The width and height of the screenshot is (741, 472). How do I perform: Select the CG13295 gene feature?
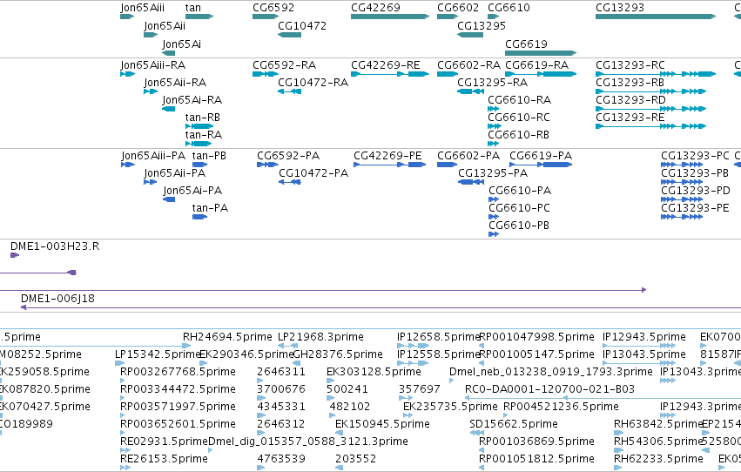pos(470,35)
